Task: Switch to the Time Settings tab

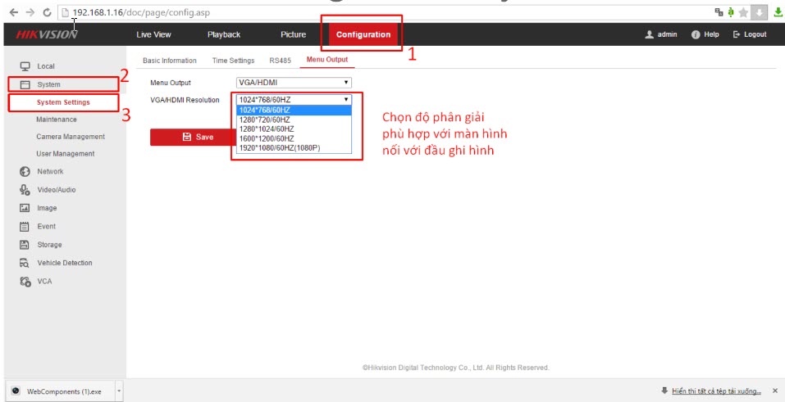Action: click(233, 61)
